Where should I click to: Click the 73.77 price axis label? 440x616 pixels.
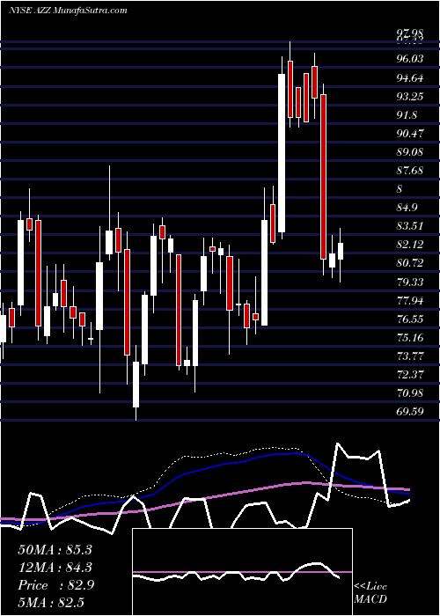tap(410, 356)
